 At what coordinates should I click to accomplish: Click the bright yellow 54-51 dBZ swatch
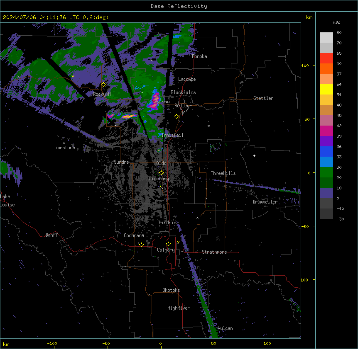click(326, 89)
